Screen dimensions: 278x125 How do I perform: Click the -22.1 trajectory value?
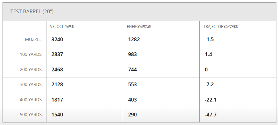point(211,100)
